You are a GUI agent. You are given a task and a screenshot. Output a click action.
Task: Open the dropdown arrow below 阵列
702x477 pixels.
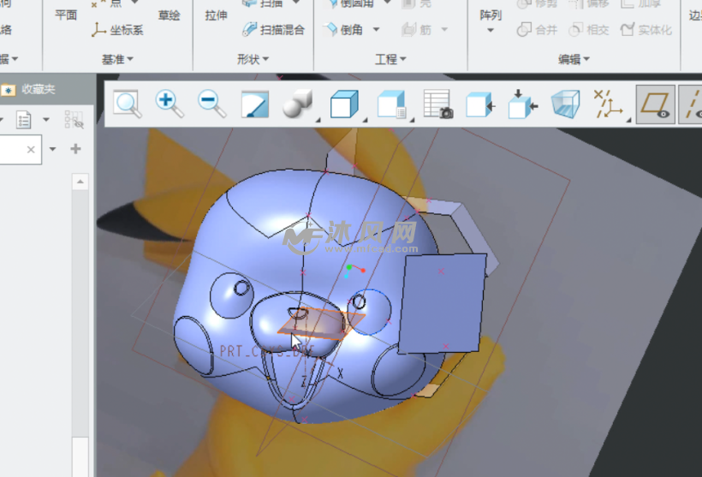click(491, 31)
